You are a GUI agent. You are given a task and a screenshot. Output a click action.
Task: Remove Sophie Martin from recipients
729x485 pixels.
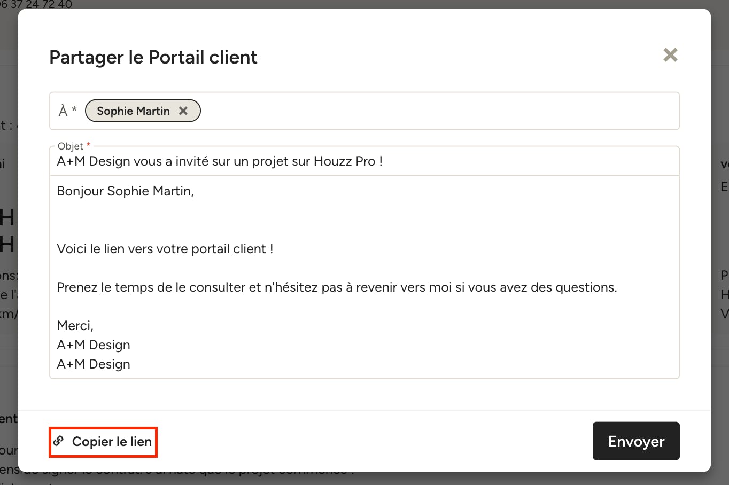click(183, 111)
